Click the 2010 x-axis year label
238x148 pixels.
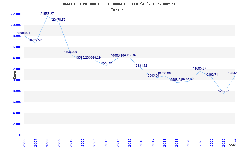(x=71, y=142)
